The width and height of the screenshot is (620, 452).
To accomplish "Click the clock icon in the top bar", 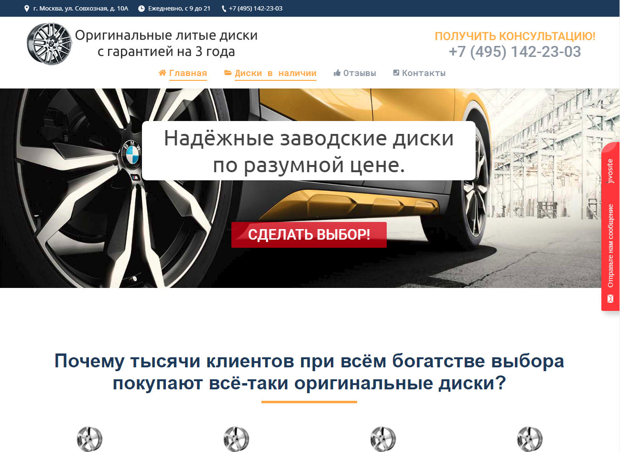I will click(141, 9).
